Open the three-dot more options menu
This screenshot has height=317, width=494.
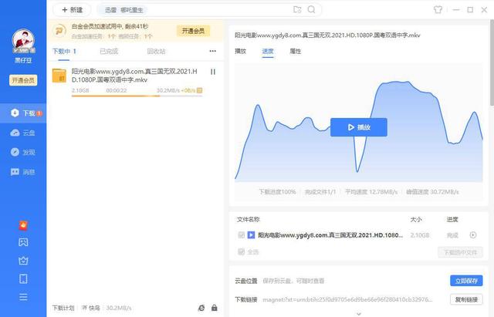213,51
